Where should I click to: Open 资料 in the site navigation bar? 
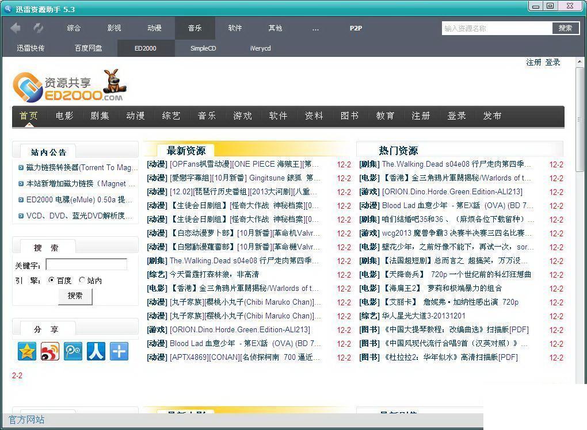[314, 116]
